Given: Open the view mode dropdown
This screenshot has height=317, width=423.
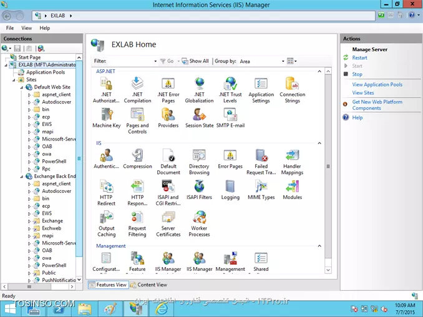Looking at the screenshot, I should [x=291, y=61].
